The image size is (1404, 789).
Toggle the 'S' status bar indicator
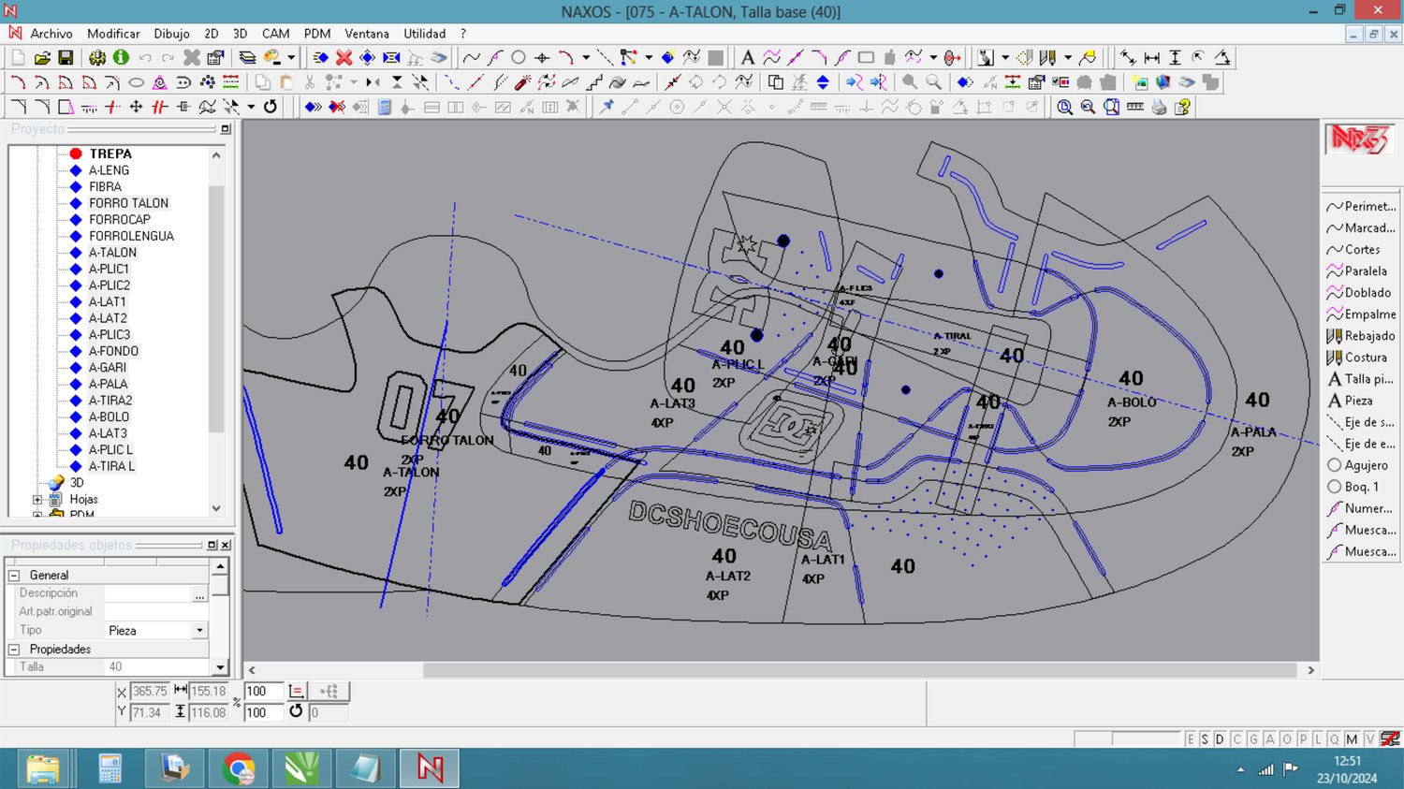pyautogui.click(x=1205, y=739)
